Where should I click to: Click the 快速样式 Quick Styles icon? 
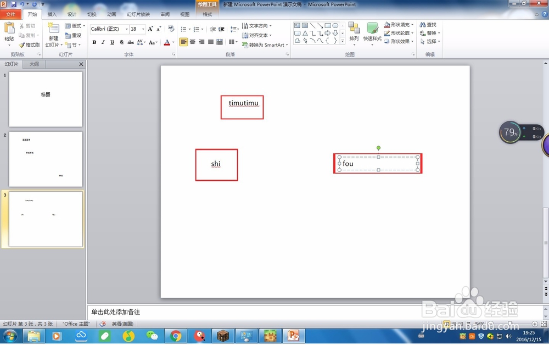click(x=373, y=30)
